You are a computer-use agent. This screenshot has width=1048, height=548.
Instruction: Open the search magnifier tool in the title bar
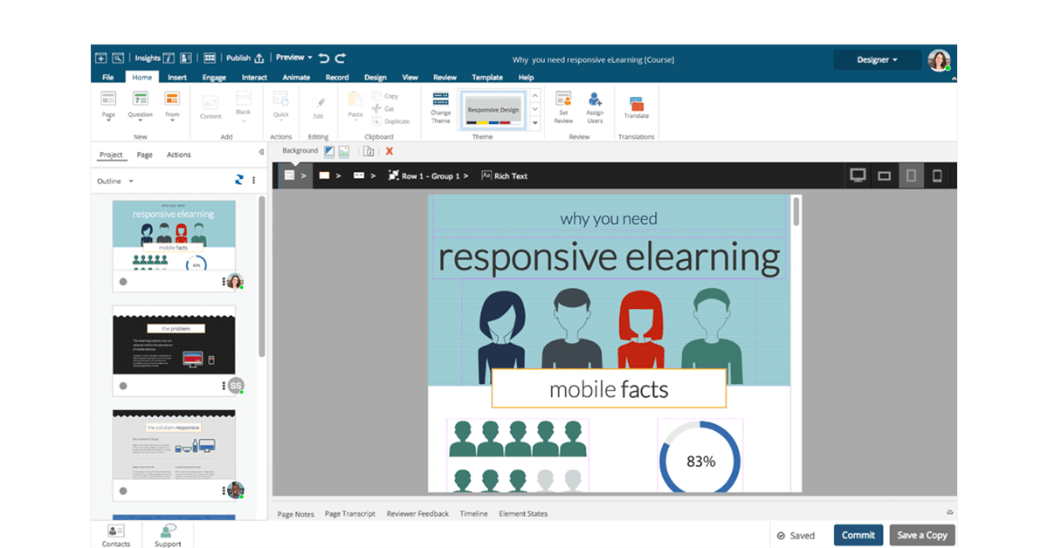click(118, 58)
